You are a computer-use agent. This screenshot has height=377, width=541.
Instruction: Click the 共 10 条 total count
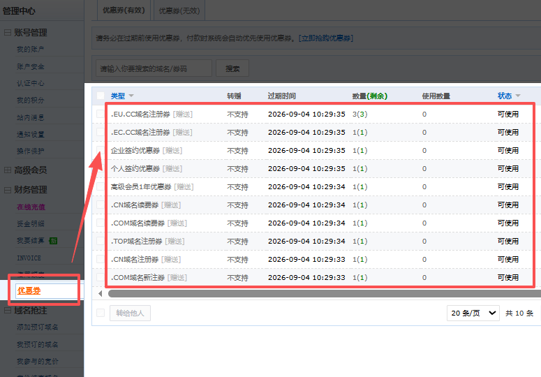pos(519,313)
